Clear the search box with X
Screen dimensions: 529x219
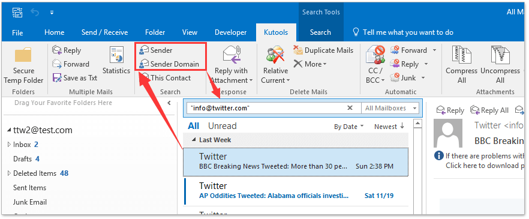click(x=350, y=108)
